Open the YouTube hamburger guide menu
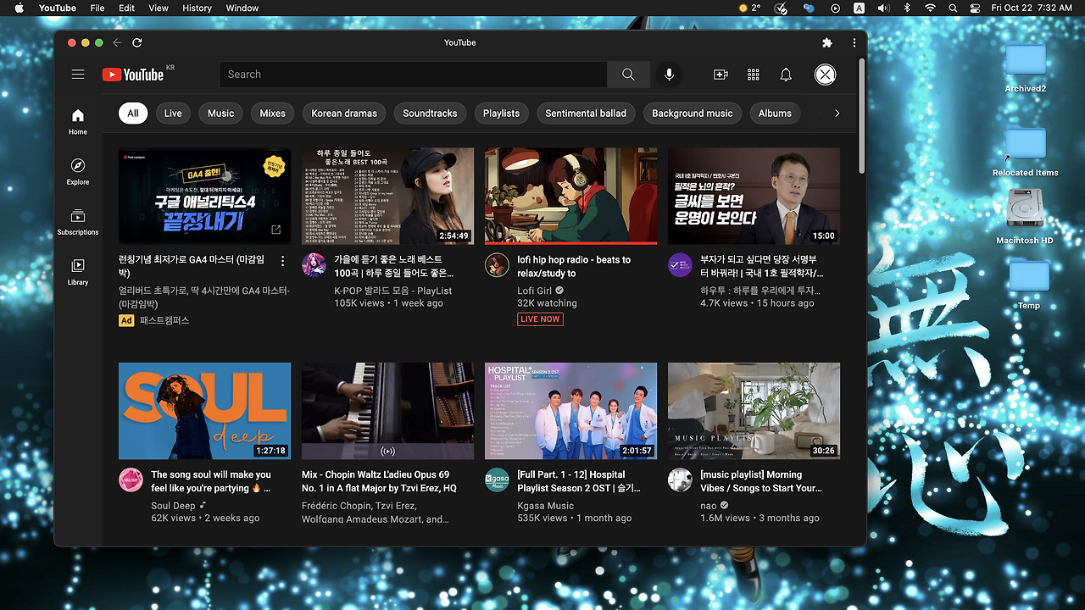Image resolution: width=1085 pixels, height=610 pixels. (x=78, y=75)
